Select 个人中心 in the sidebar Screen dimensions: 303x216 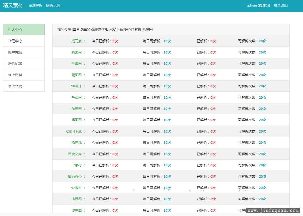tap(24, 30)
